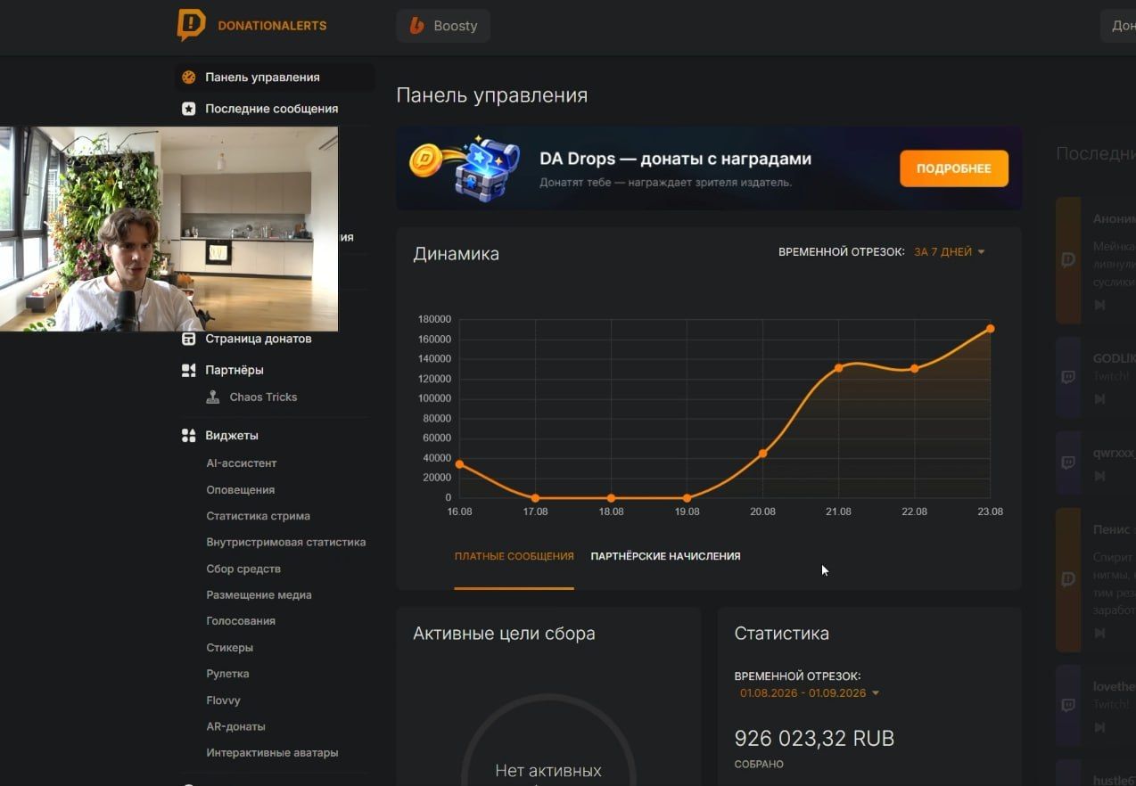The width and height of the screenshot is (1136, 786).
Task: Click the Twitch icon on the lovethe card
Action: coord(1068,705)
